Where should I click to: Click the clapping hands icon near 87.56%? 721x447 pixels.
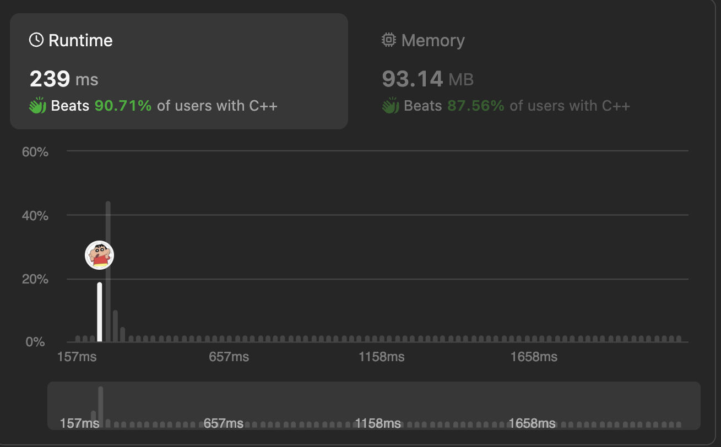coord(391,106)
